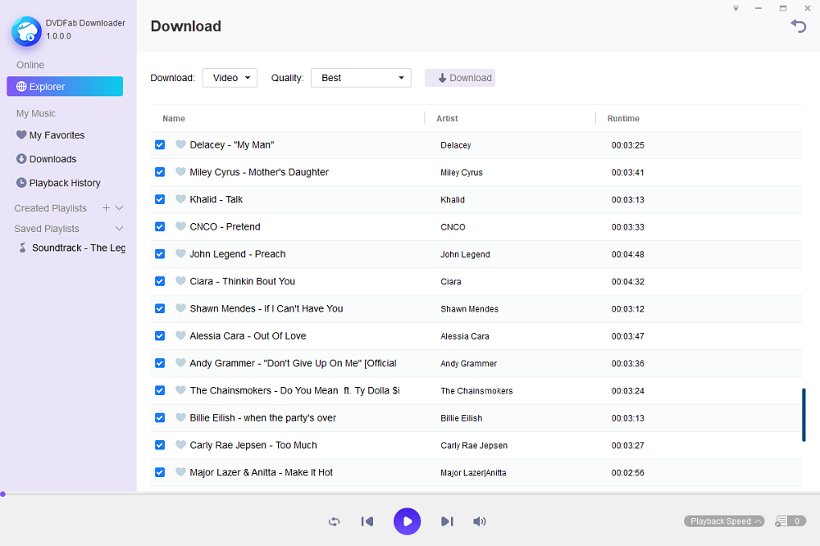This screenshot has width=820, height=546.
Task: Favorite the Delacey - "My Man" track heart
Action: click(180, 144)
